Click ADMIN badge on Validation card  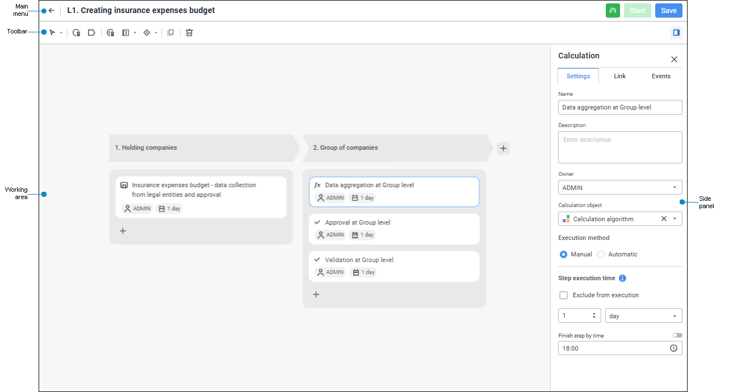[x=330, y=272]
